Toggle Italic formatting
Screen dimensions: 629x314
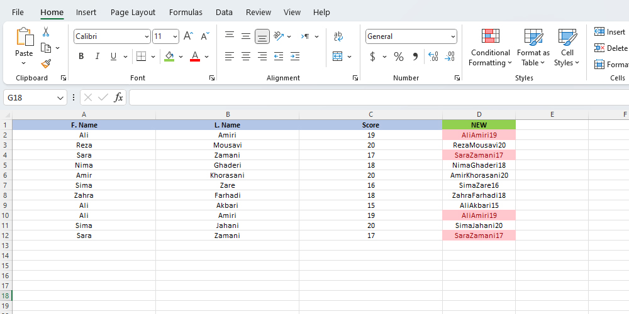[97, 57]
